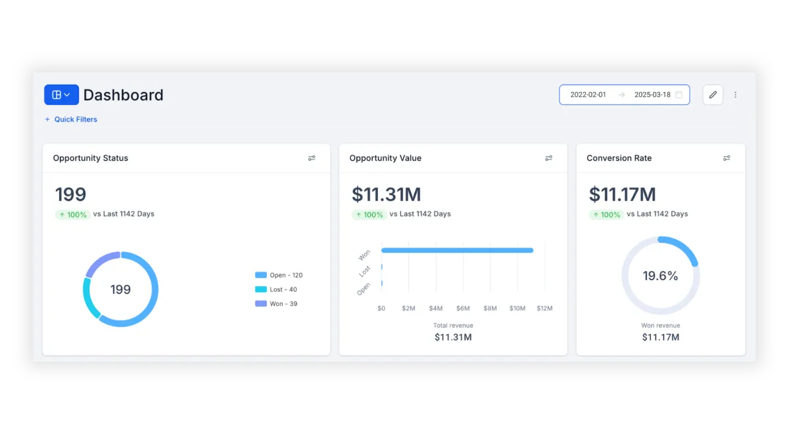Screen dimensions: 789x443
Task: Click the Quick Filters link
Action: click(71, 119)
